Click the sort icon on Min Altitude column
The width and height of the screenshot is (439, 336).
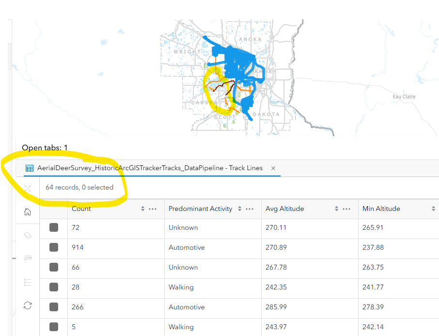433,208
